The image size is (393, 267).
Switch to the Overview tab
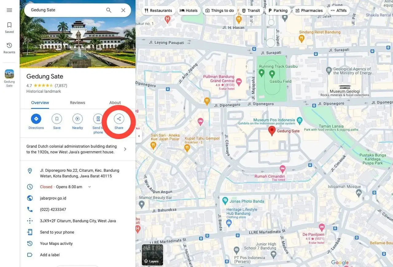tap(40, 103)
